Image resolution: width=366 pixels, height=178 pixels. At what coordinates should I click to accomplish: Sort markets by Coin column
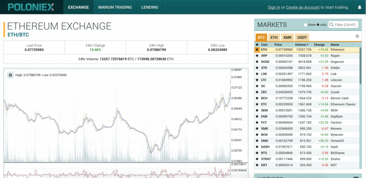(x=264, y=45)
